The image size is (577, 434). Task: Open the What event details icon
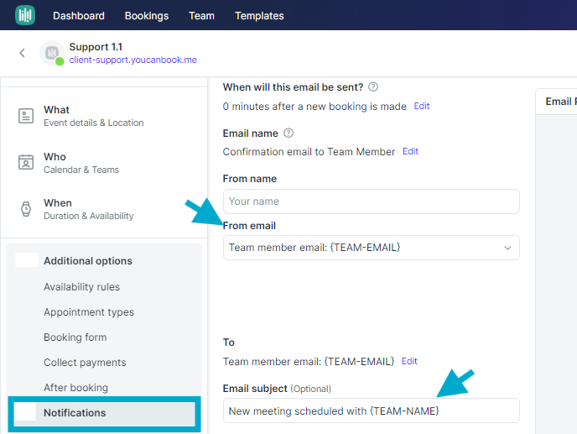coord(26,116)
